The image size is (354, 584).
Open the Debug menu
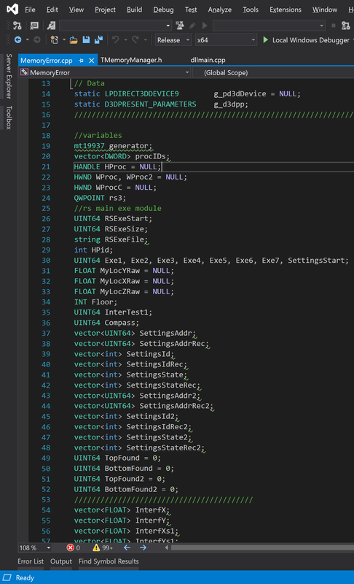click(163, 9)
